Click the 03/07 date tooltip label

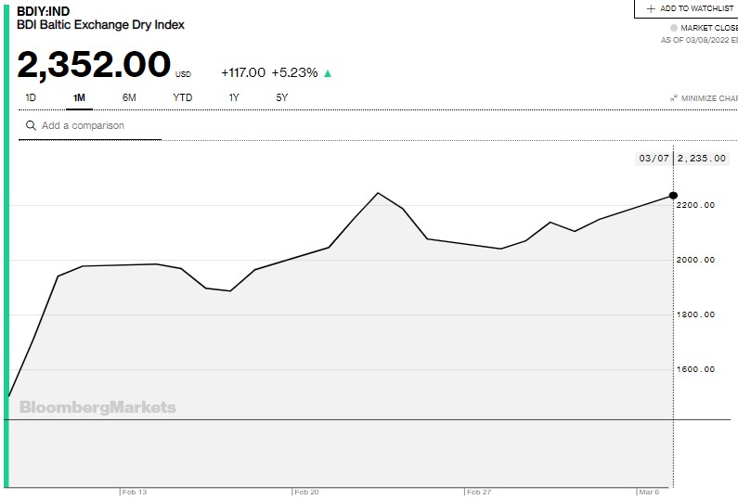pyautogui.click(x=654, y=158)
